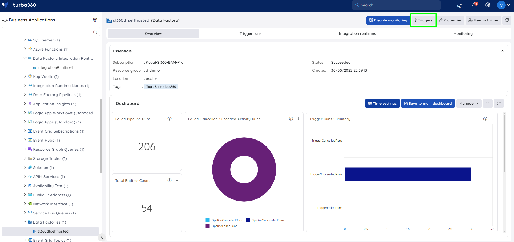The image size is (514, 242).
Task: Open Business Applications settings gear
Action: pyautogui.click(x=95, y=20)
